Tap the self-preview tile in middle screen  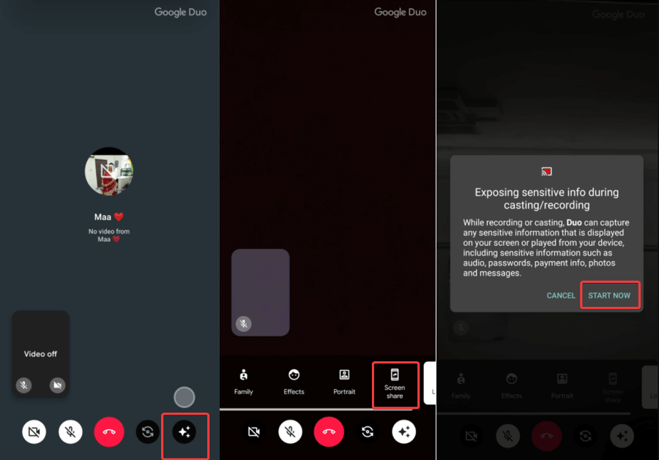click(261, 292)
